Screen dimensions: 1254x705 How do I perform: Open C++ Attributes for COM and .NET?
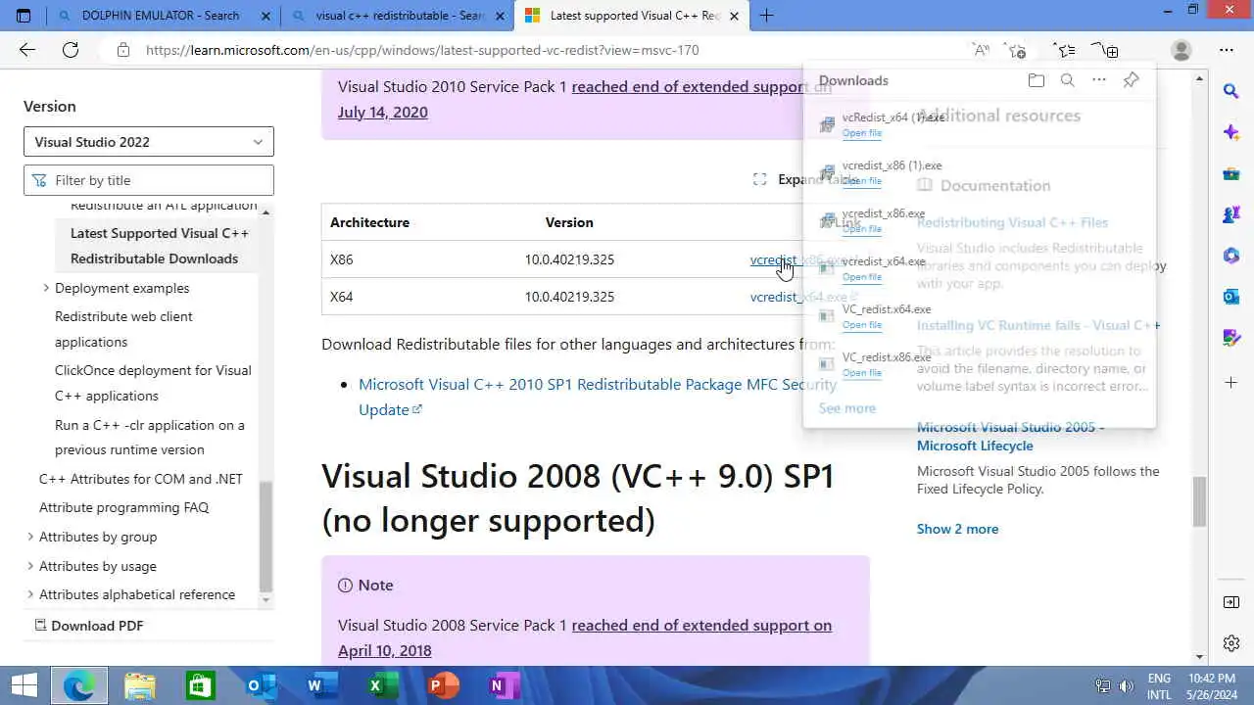[x=140, y=479]
